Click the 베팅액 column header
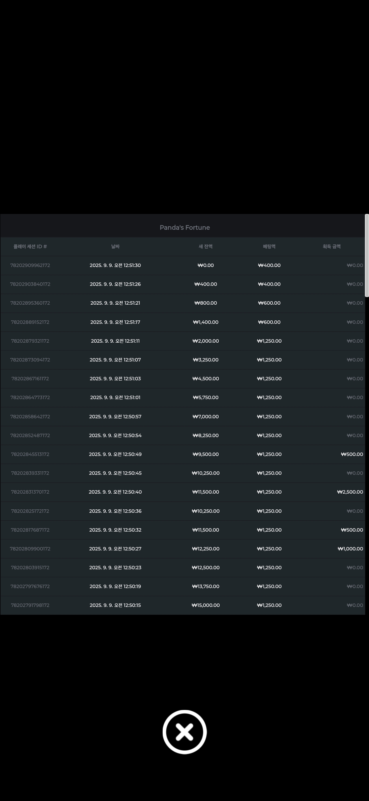 [269, 246]
